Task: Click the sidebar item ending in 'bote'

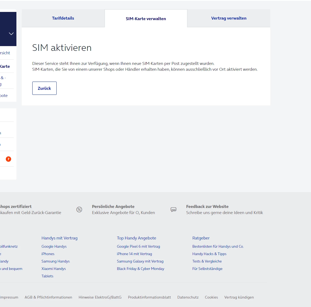Action: (4, 95)
